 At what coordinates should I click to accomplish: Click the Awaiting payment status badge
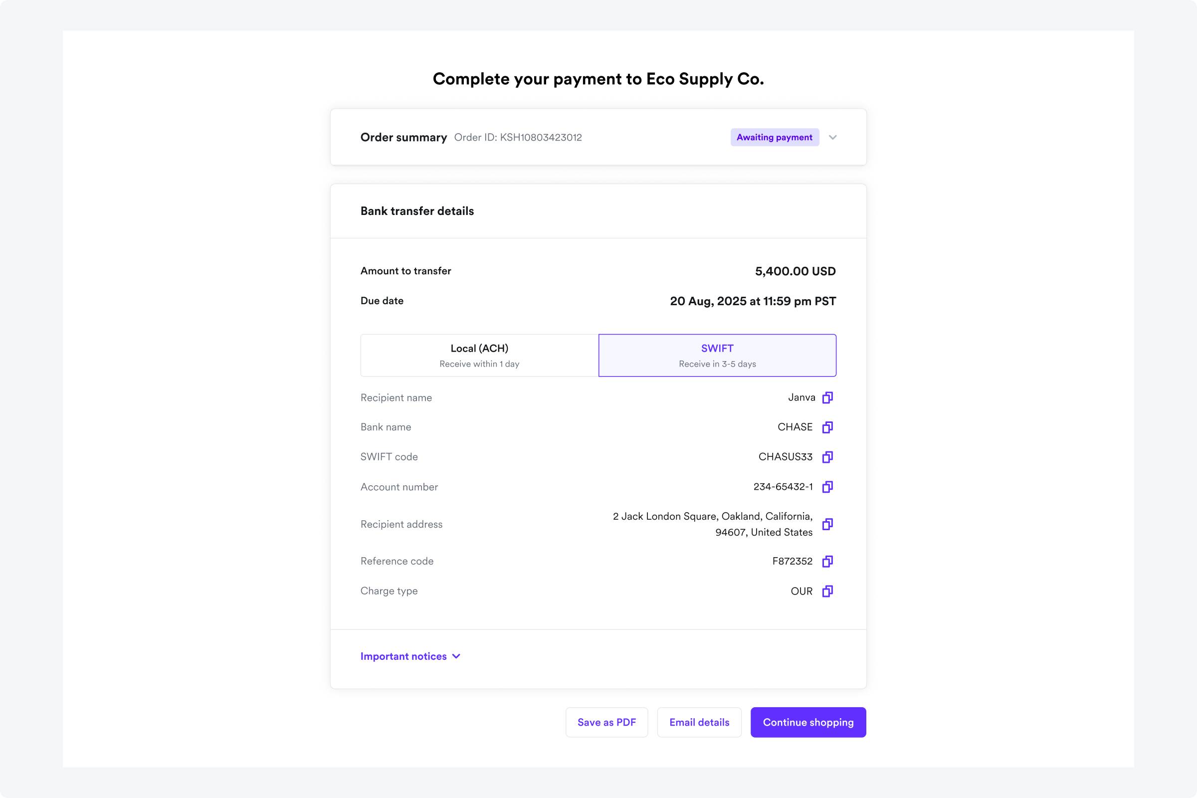774,138
